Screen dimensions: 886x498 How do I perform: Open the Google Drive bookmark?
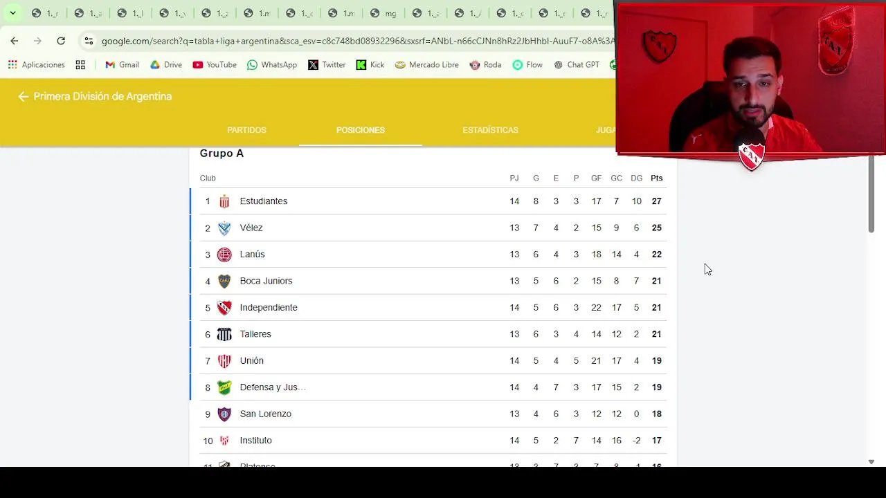coord(166,65)
